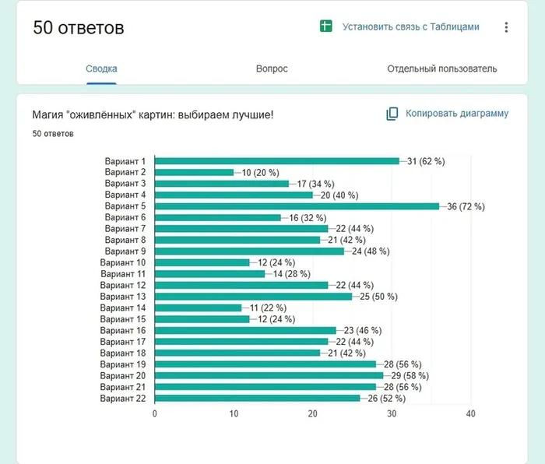This screenshot has height=464, width=545.
Task: Click the Вариант 14 bar
Action: (x=198, y=308)
